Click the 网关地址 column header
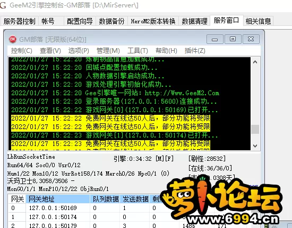This screenshot has width=292, height=228. 58,199
